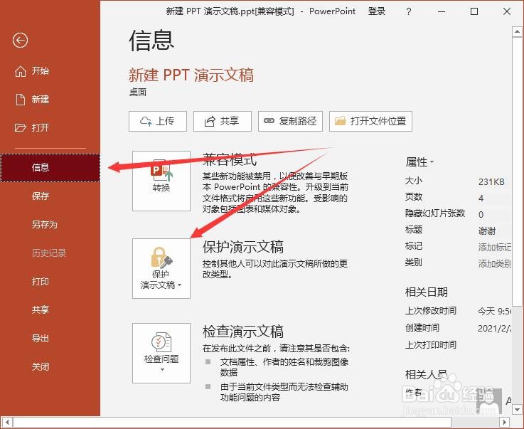
Task: Click the horizontal scrollbar left arrow
Action: tap(6, 423)
